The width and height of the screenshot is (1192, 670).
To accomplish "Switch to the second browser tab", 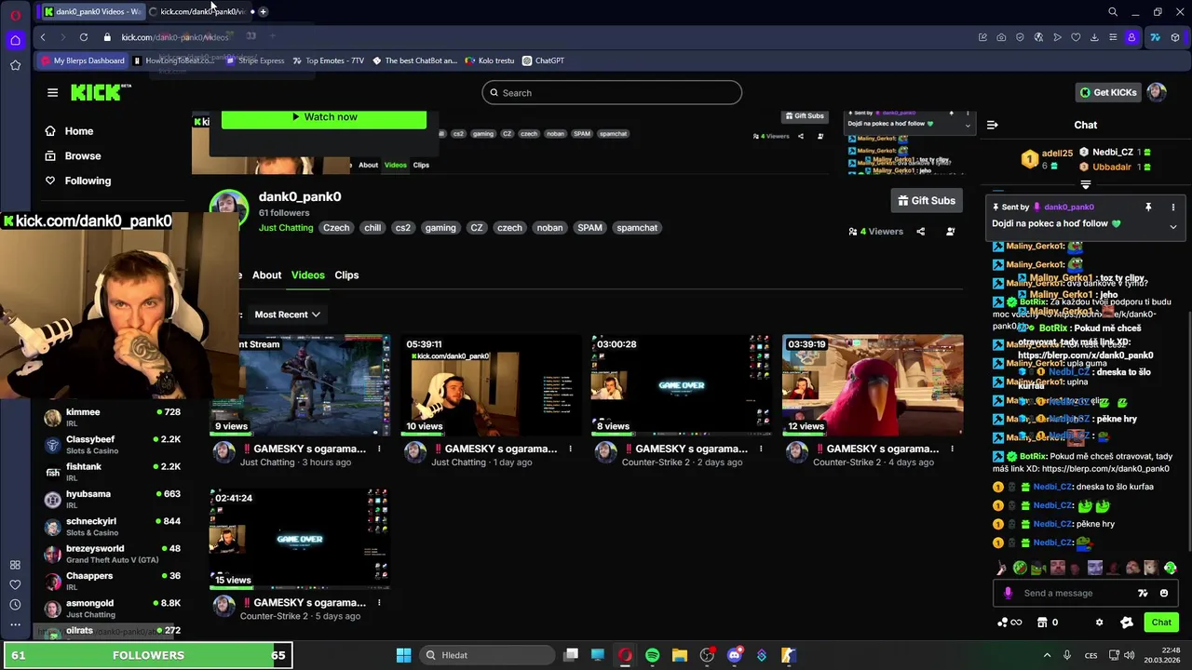I will [x=200, y=11].
